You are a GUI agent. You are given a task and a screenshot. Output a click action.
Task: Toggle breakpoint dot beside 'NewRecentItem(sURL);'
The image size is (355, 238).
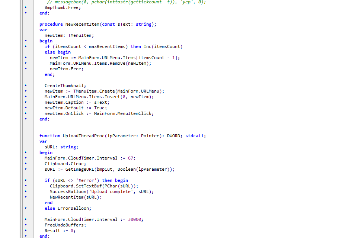tap(26, 197)
